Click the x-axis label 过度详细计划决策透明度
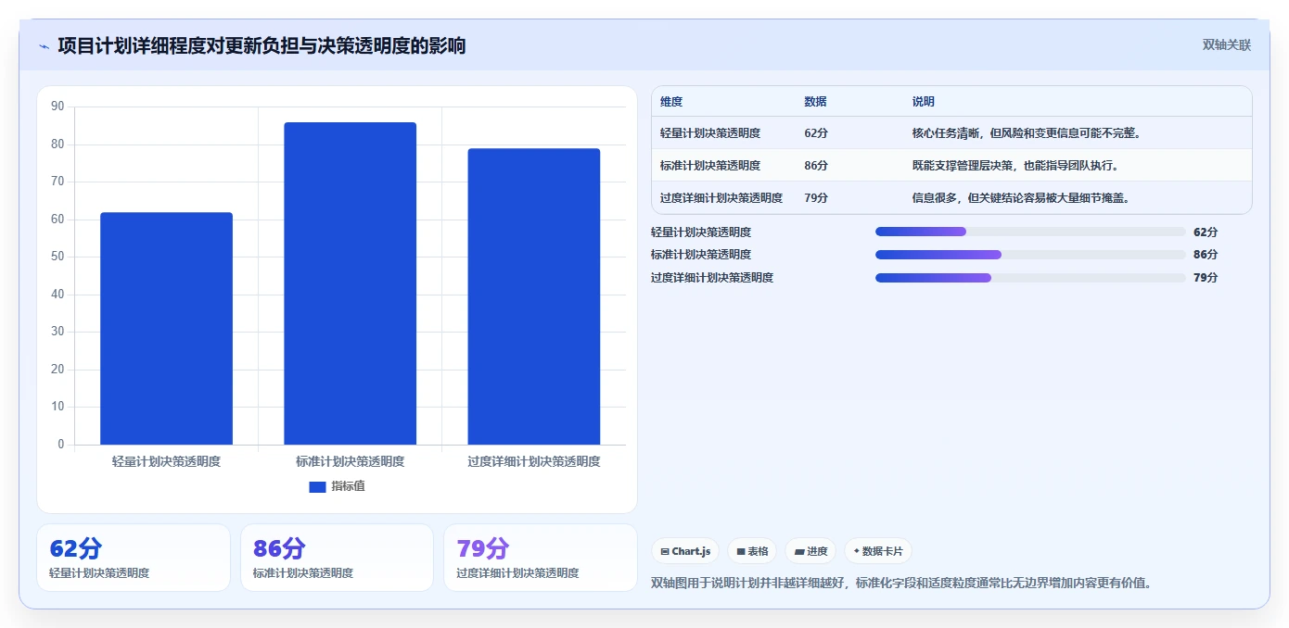Image resolution: width=1289 pixels, height=628 pixels. pos(533,461)
